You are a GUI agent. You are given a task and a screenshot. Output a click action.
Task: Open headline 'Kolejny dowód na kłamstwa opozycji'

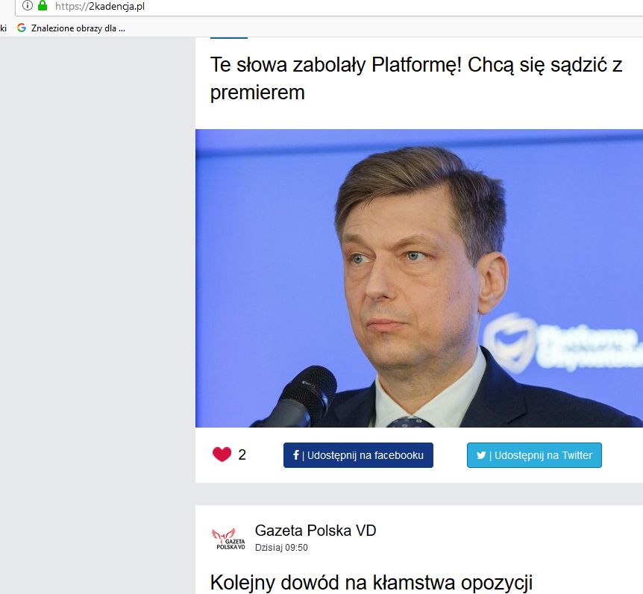pos(371,583)
